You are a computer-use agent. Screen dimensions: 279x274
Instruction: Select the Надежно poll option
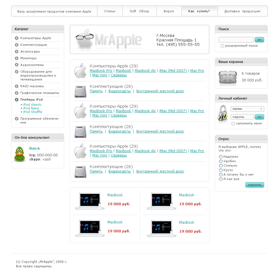[221, 157]
